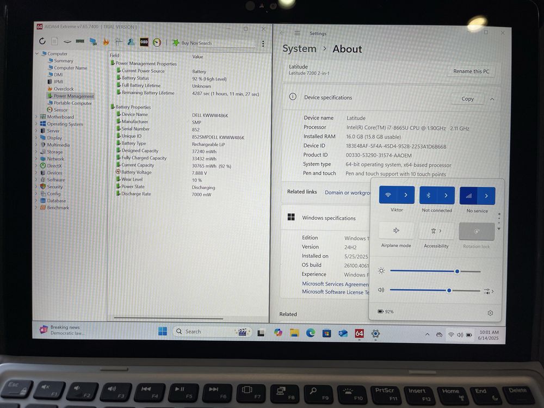Click the gauge SensorPanel icon
Viewport: 544px width, 408px height.
tap(157, 42)
